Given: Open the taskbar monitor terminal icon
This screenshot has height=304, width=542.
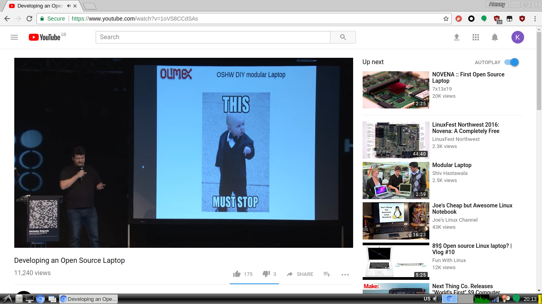Looking at the screenshot, I should pos(29,299).
